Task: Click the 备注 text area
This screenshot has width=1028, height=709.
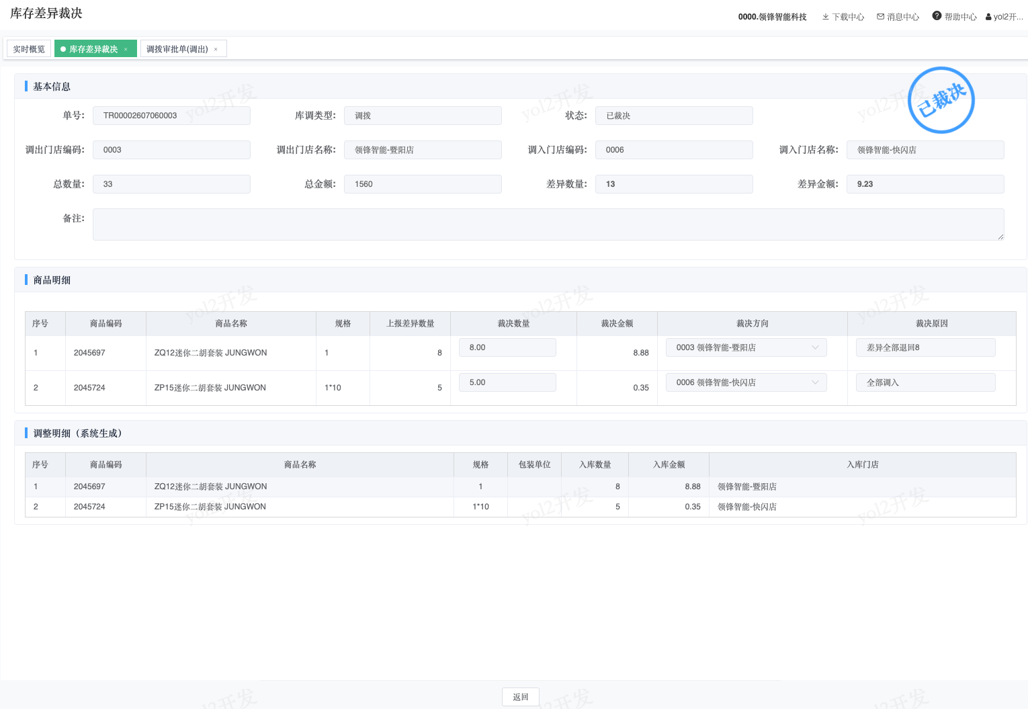Action: click(x=548, y=224)
